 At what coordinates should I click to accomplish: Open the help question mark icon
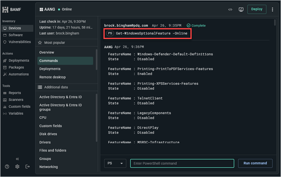[x=7, y=167]
